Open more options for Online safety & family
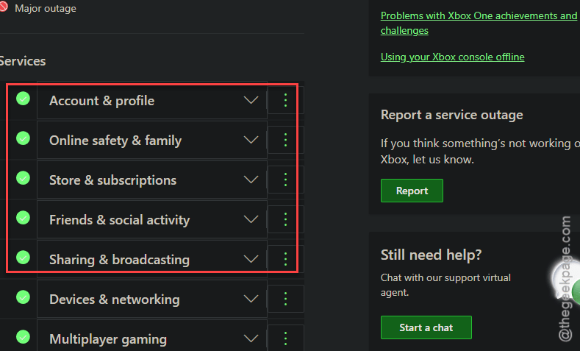This screenshot has height=351, width=580. pos(285,140)
